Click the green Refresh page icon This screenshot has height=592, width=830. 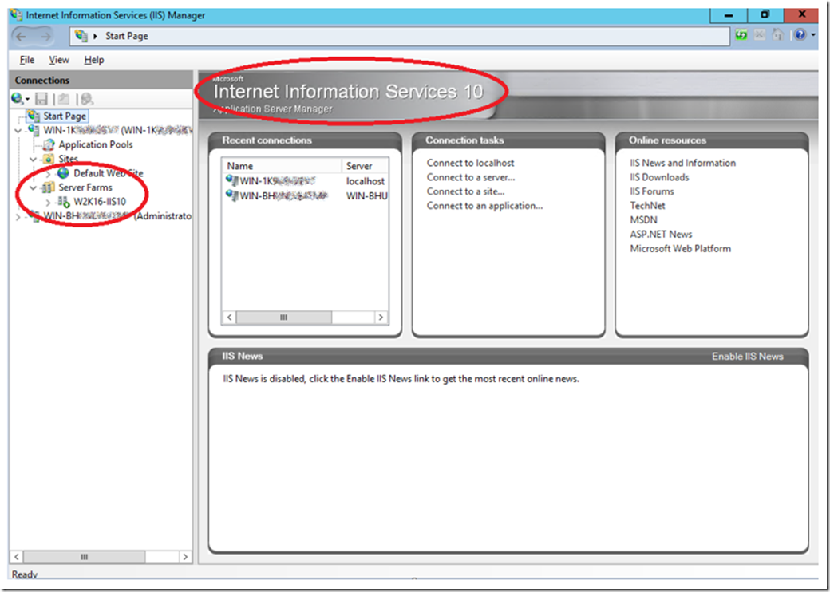pyautogui.click(x=741, y=35)
